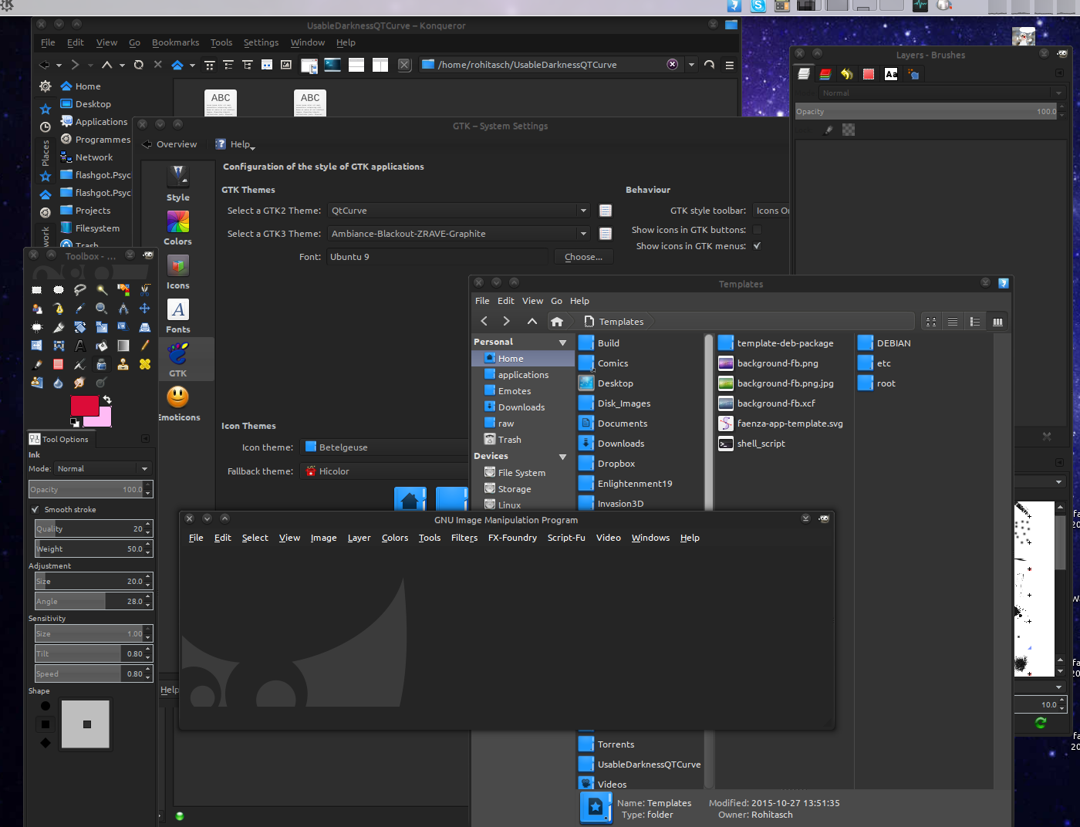Select the circle ink shape
The image size is (1080, 827).
[x=46, y=706]
